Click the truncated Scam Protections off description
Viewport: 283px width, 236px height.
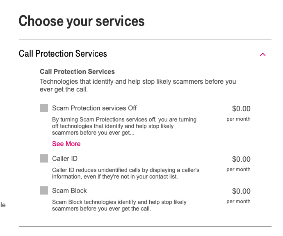(x=124, y=126)
